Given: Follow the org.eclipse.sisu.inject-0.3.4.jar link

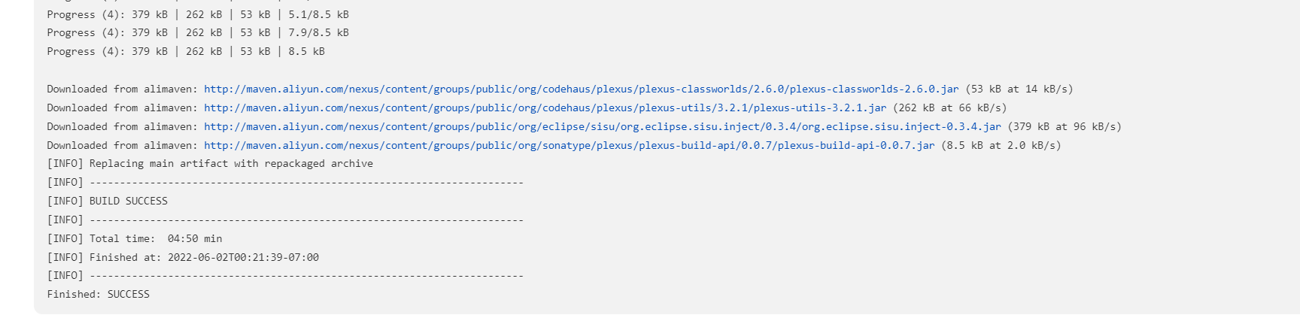Looking at the screenshot, I should (x=602, y=127).
